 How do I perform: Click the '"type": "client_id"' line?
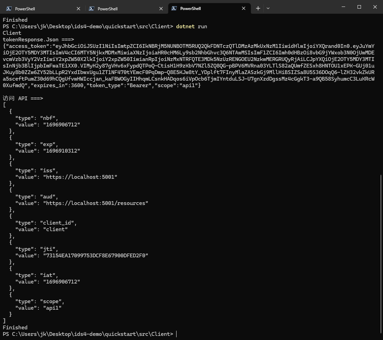[46, 223]
